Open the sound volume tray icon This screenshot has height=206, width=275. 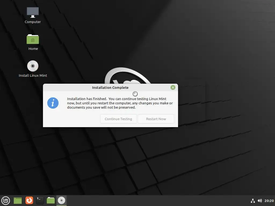(260, 201)
